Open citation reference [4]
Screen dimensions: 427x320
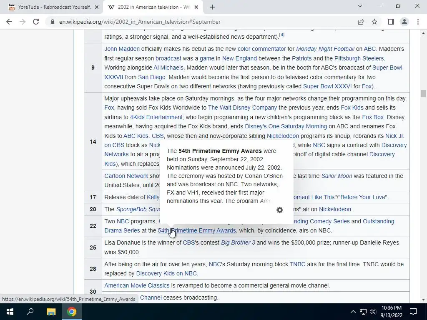tap(281, 35)
